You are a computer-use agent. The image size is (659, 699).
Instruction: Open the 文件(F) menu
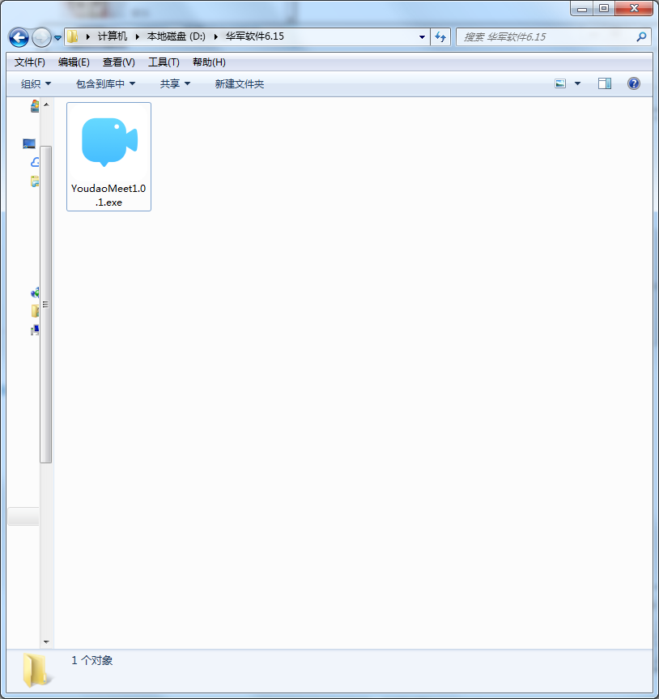[x=29, y=62]
